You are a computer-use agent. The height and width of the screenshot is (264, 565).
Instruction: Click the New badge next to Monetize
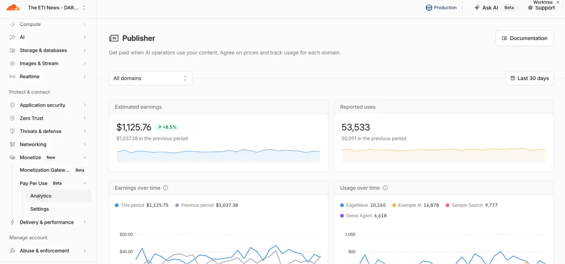[x=51, y=157]
